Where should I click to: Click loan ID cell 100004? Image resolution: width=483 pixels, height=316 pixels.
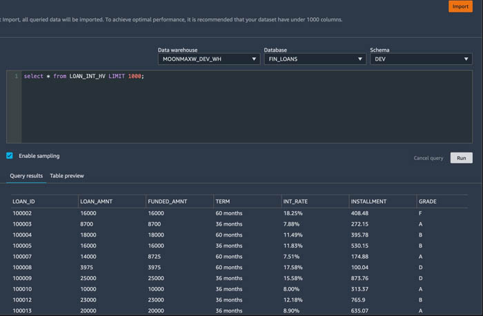[x=22, y=235]
